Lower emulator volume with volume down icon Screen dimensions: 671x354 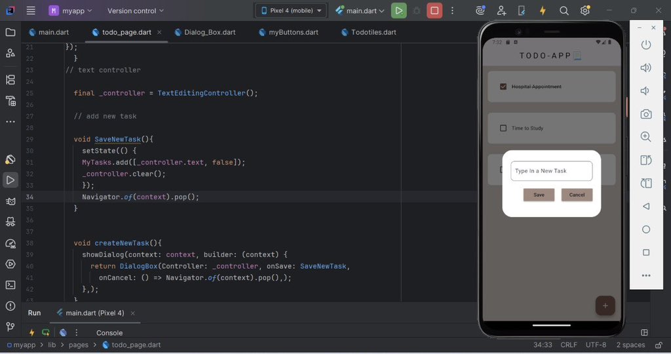click(645, 90)
